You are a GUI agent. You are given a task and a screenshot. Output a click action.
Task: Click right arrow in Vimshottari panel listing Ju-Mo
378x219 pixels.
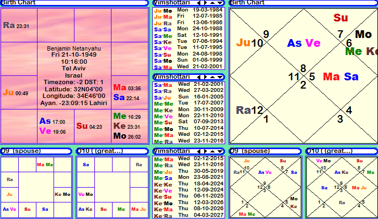(x=205, y=3)
